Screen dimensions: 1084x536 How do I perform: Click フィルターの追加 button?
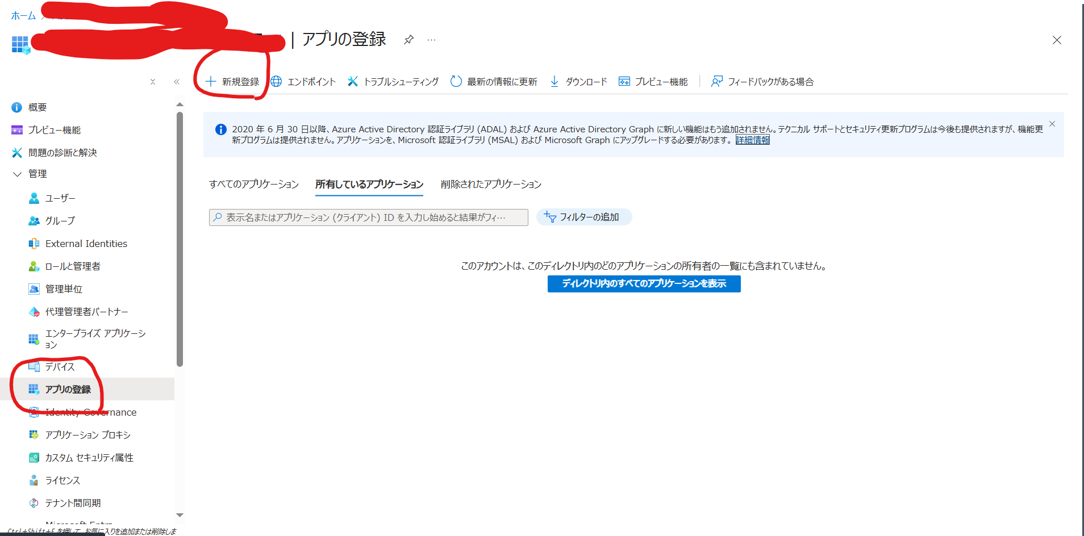tap(584, 217)
